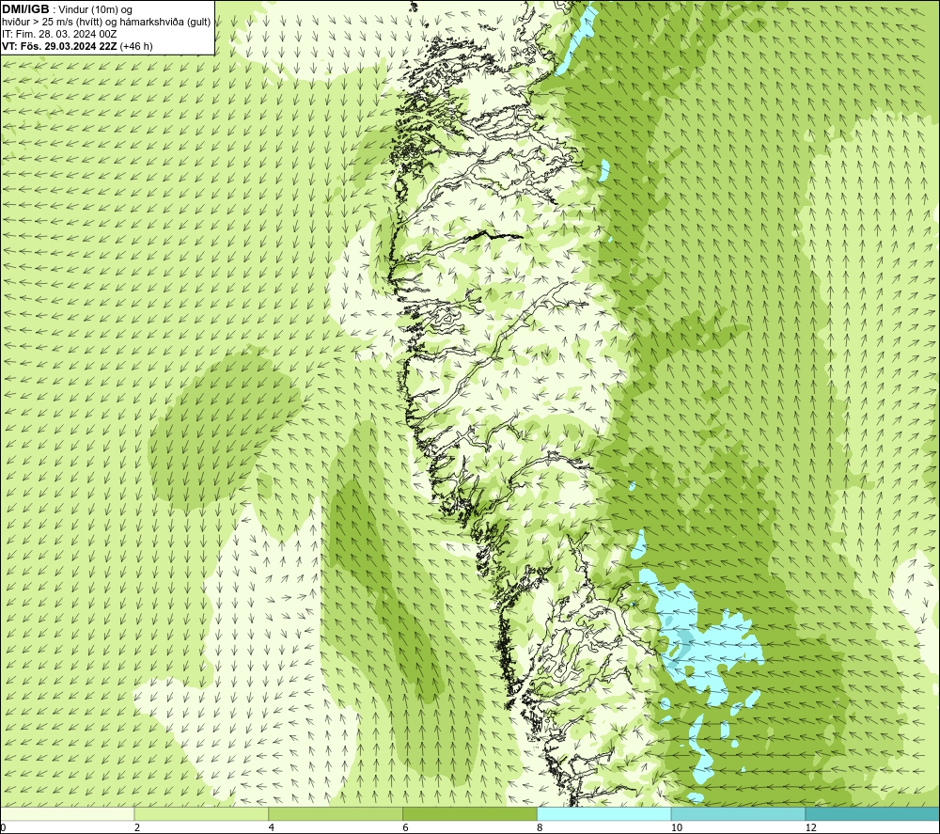Select the medium green 4–6 m/s scale segment
The height and width of the screenshot is (834, 940).
[x=336, y=813]
